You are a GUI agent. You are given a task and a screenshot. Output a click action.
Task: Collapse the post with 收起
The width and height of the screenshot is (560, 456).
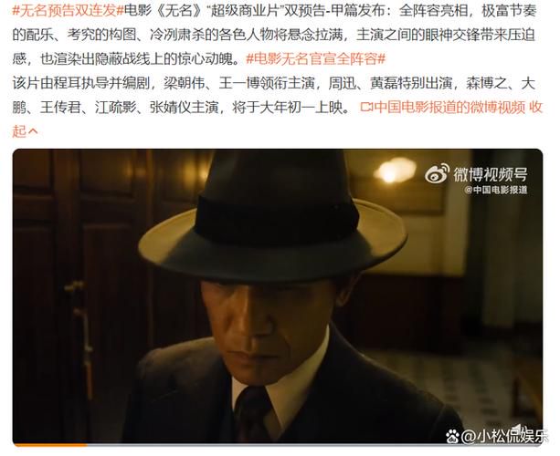pos(535,108)
